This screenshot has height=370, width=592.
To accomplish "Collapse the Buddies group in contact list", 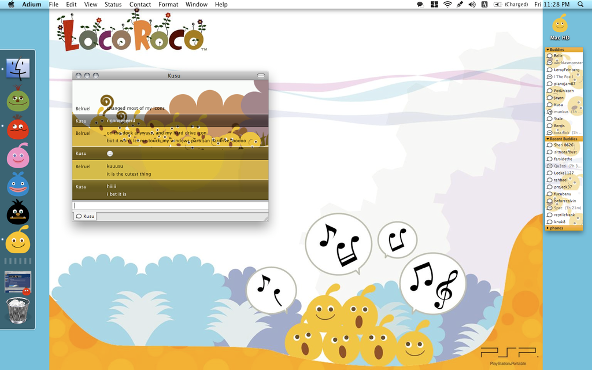I will [x=548, y=50].
